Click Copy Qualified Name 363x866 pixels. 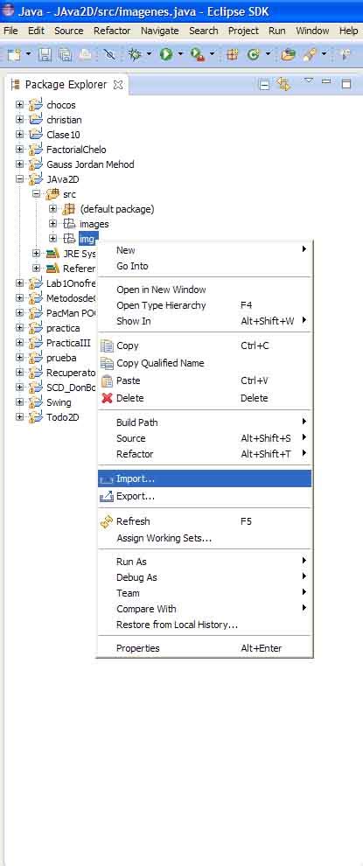[x=205, y=363]
